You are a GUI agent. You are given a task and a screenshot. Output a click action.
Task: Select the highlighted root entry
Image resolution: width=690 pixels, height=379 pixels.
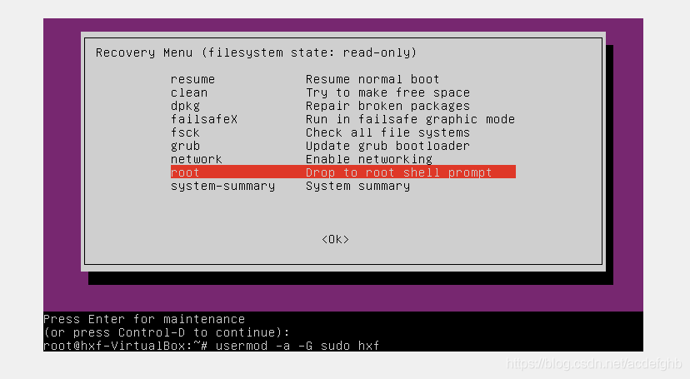pos(343,172)
